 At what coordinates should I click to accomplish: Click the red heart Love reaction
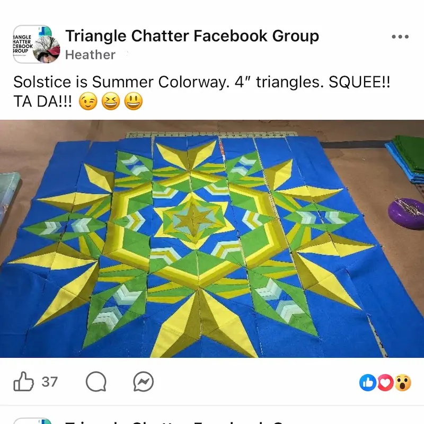(x=385, y=382)
